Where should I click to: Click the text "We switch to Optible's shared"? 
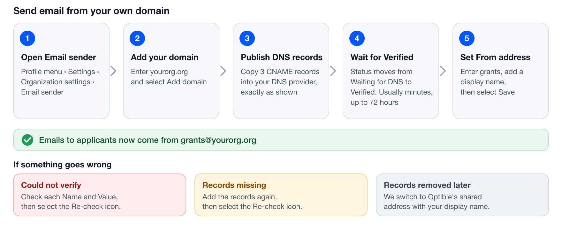point(433,197)
